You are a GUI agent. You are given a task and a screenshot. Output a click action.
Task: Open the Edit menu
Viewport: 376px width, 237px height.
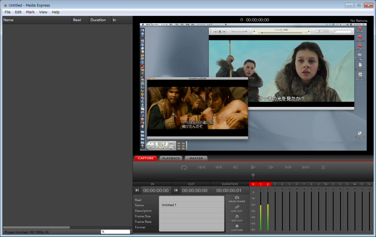tap(18, 12)
